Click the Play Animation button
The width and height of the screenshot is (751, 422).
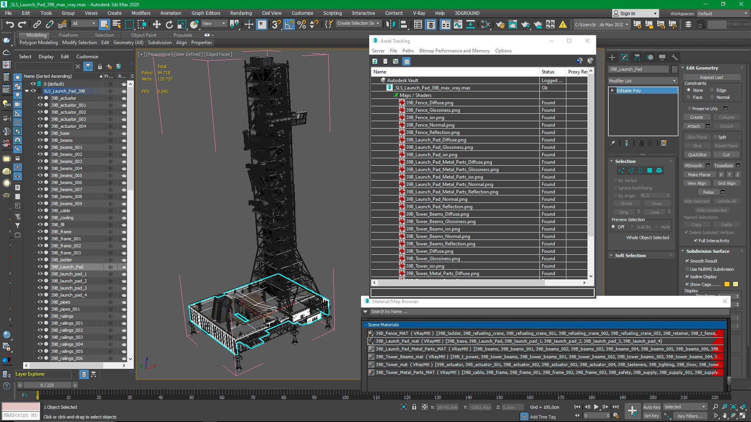click(596, 407)
